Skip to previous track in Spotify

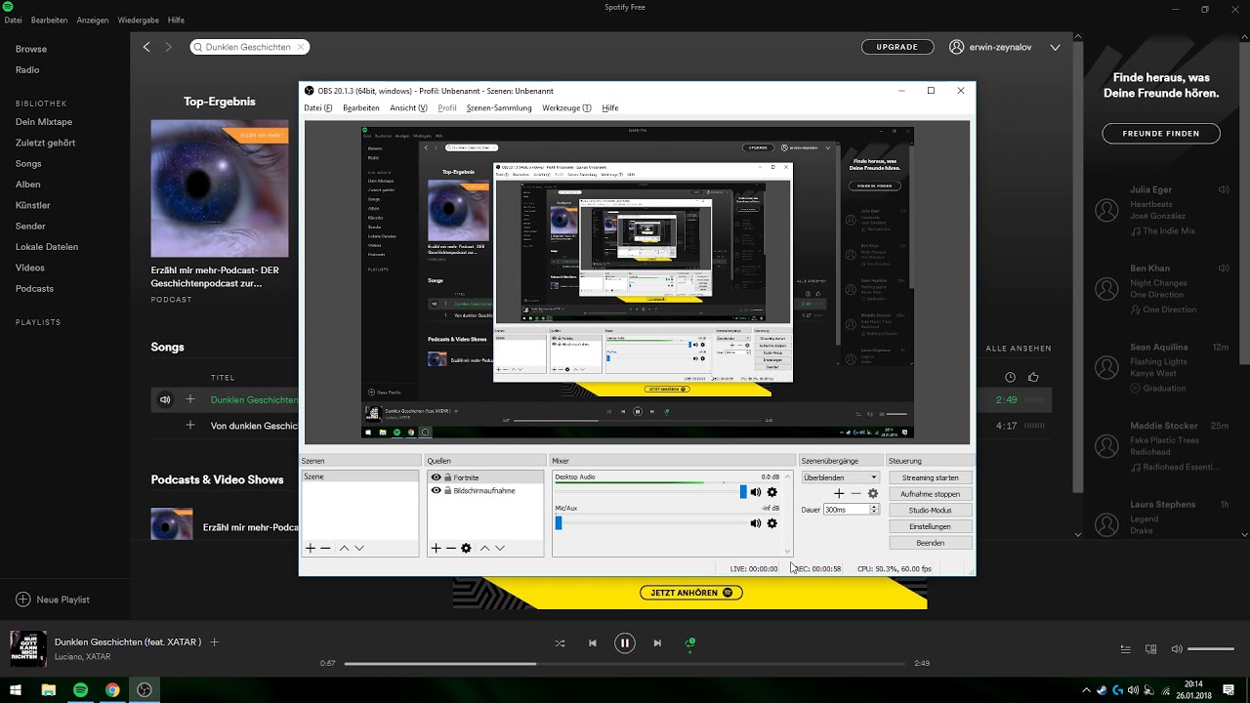coord(593,643)
